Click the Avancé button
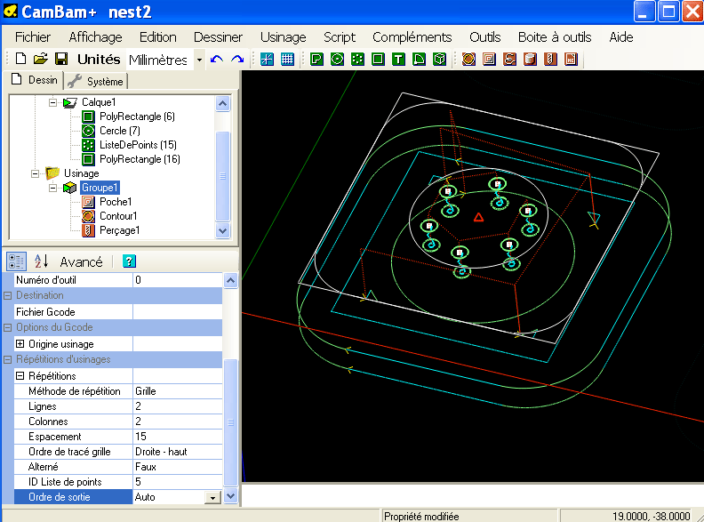 [x=81, y=261]
